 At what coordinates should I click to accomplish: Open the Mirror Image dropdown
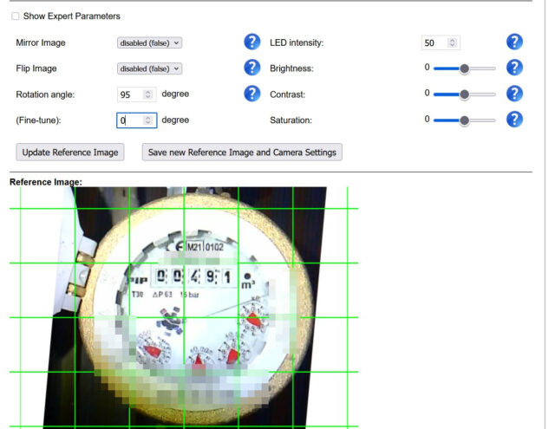[150, 42]
